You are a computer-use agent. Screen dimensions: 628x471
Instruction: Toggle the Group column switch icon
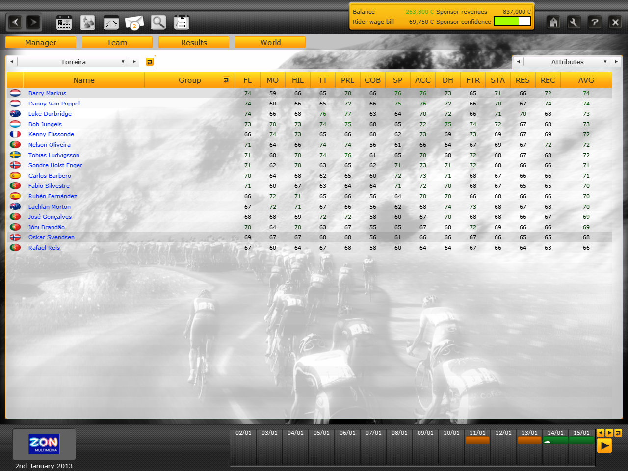tap(226, 80)
